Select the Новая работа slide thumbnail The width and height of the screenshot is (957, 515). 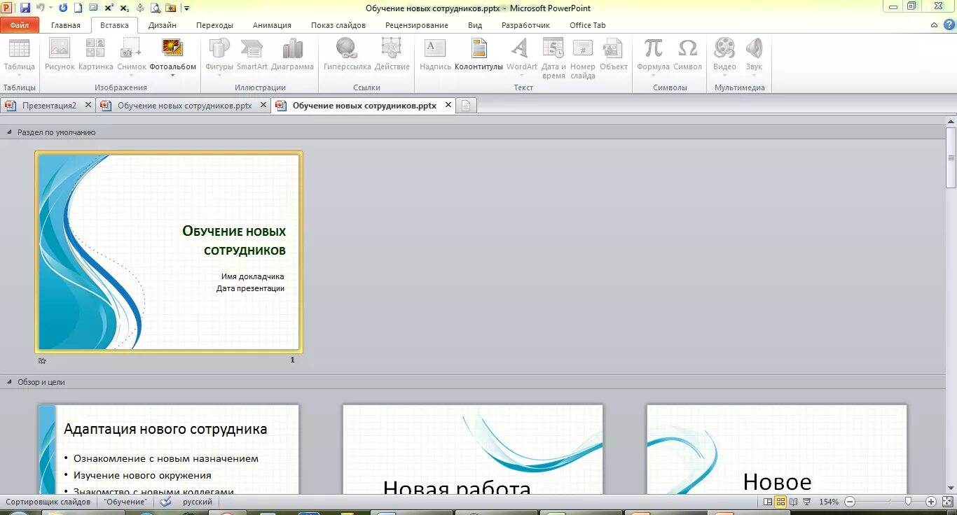473,449
